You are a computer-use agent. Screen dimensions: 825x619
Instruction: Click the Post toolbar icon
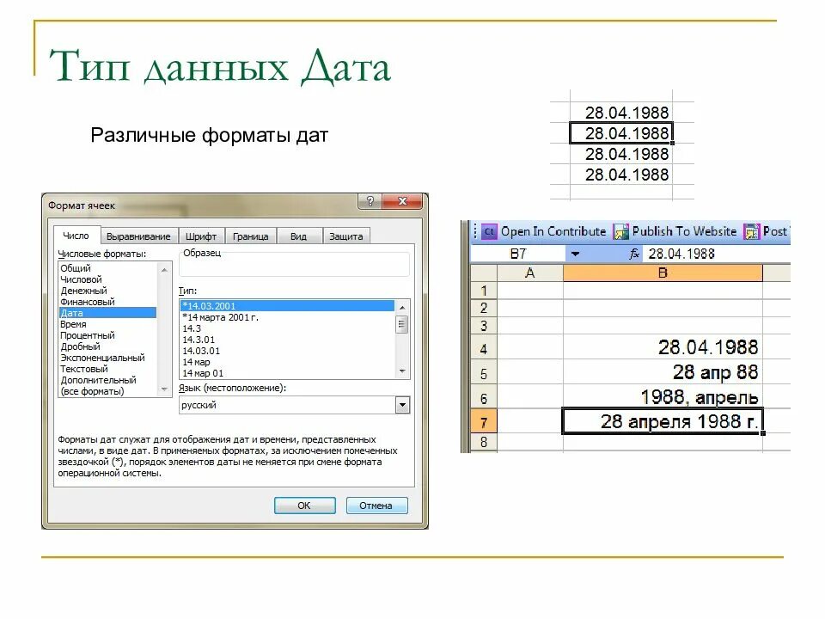751,231
